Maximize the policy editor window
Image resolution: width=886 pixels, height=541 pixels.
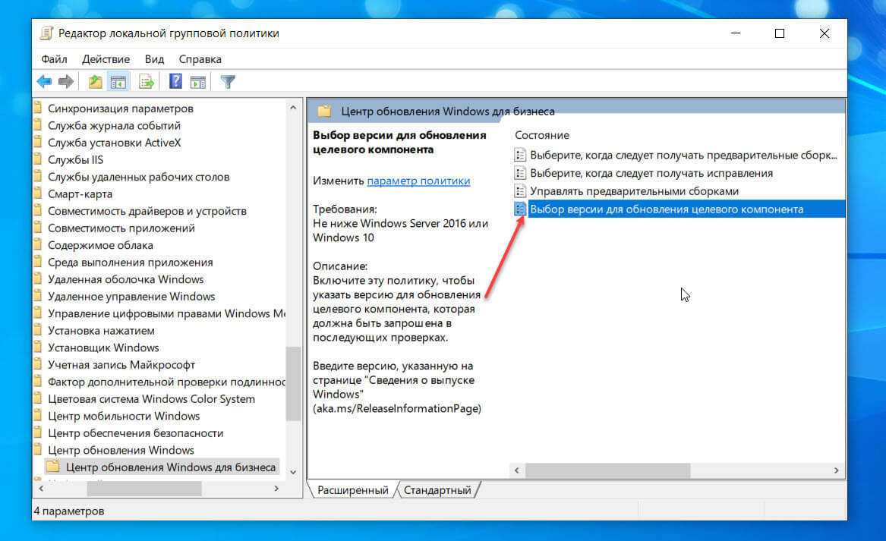pyautogui.click(x=780, y=33)
